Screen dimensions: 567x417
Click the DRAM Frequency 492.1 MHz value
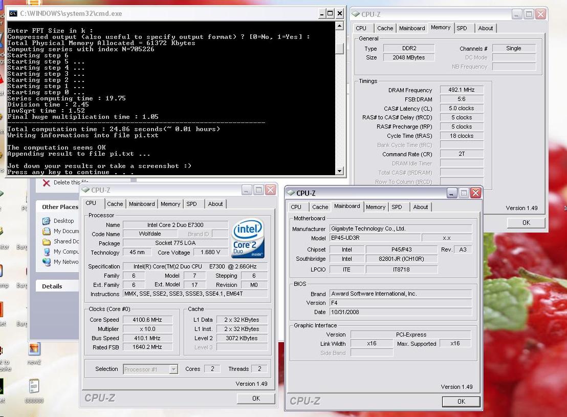click(x=462, y=90)
